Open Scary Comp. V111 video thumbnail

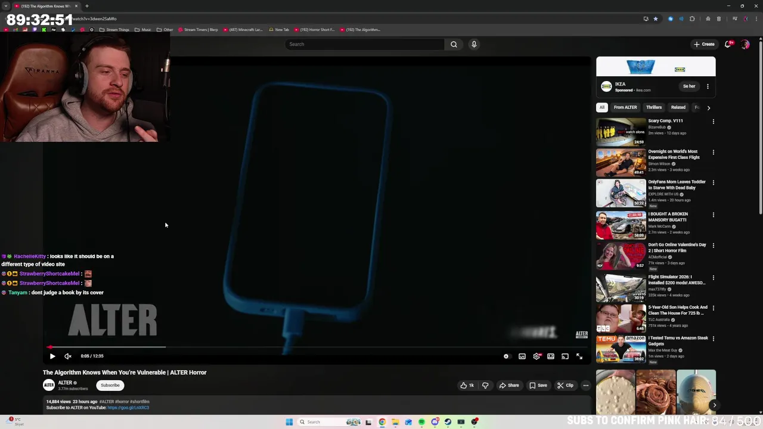click(621, 132)
